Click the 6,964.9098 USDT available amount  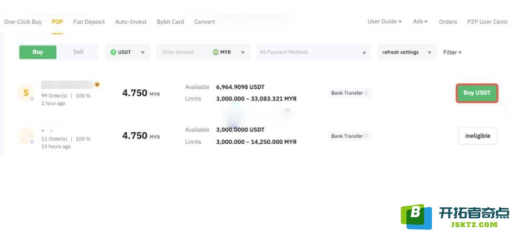(x=240, y=87)
